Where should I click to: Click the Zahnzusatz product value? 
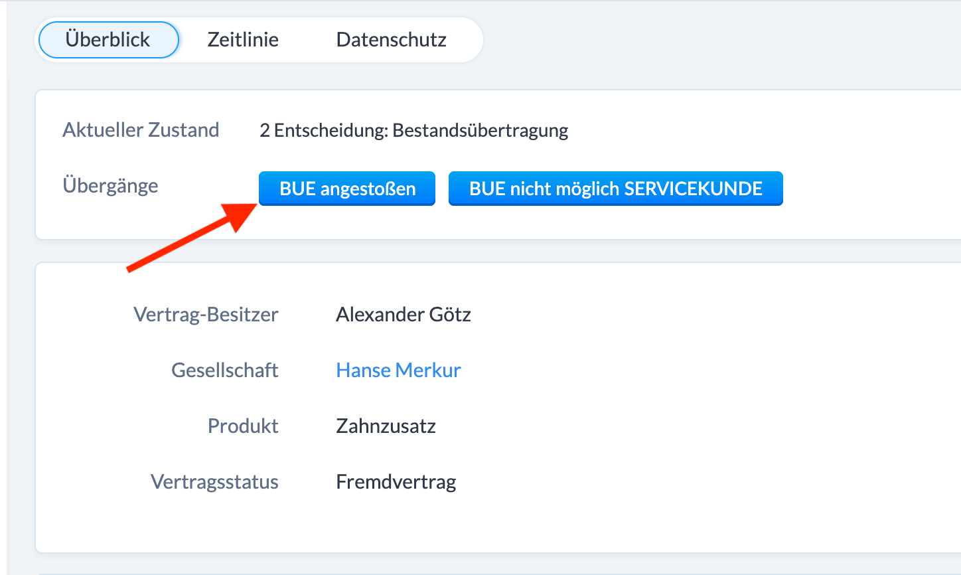(386, 426)
